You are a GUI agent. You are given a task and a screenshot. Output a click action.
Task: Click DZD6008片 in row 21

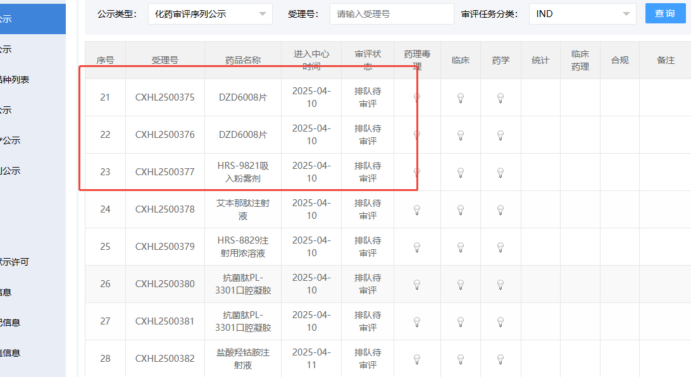243,97
